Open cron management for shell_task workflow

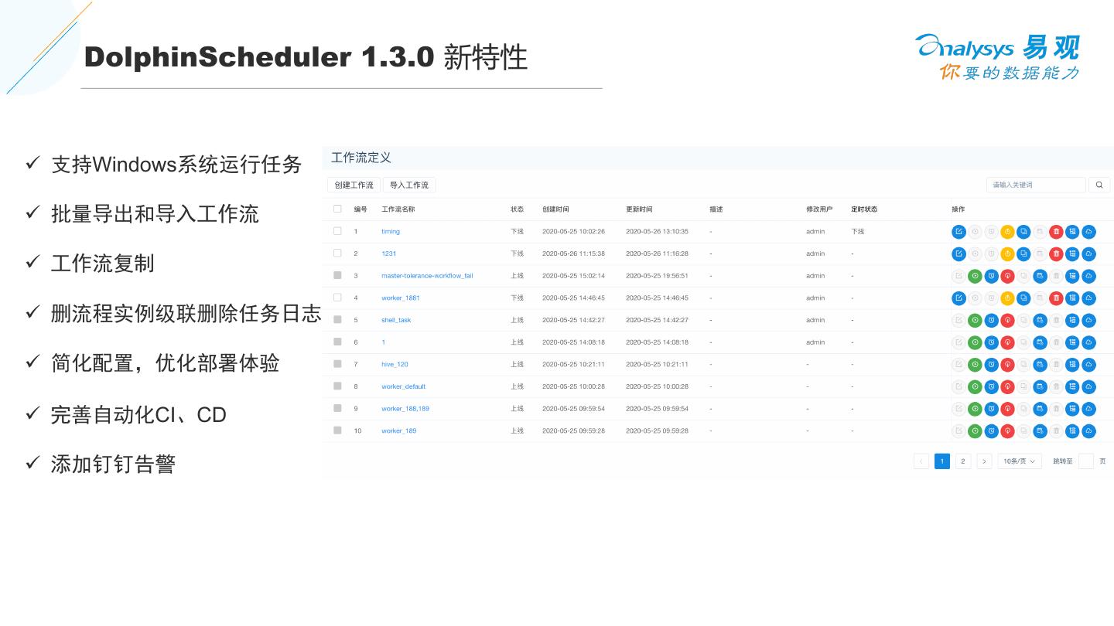coord(1040,320)
